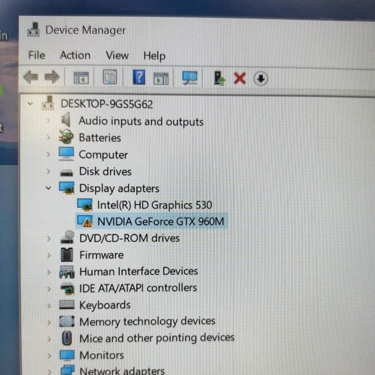Click the Back arrow toolbar icon
Viewport: 375px width, 375px height.
click(x=31, y=77)
